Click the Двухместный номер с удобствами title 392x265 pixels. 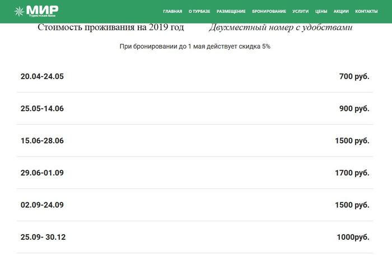281,27
